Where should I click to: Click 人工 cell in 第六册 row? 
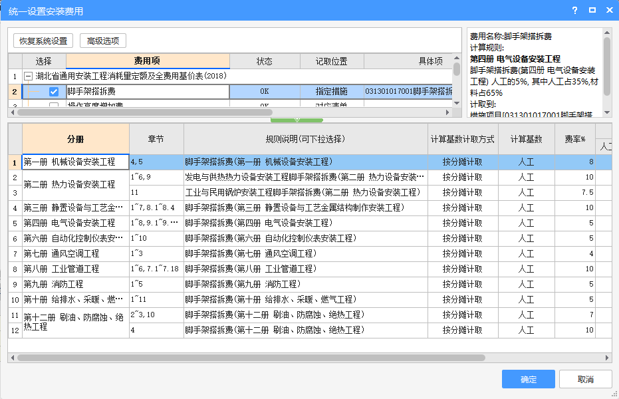526,238
